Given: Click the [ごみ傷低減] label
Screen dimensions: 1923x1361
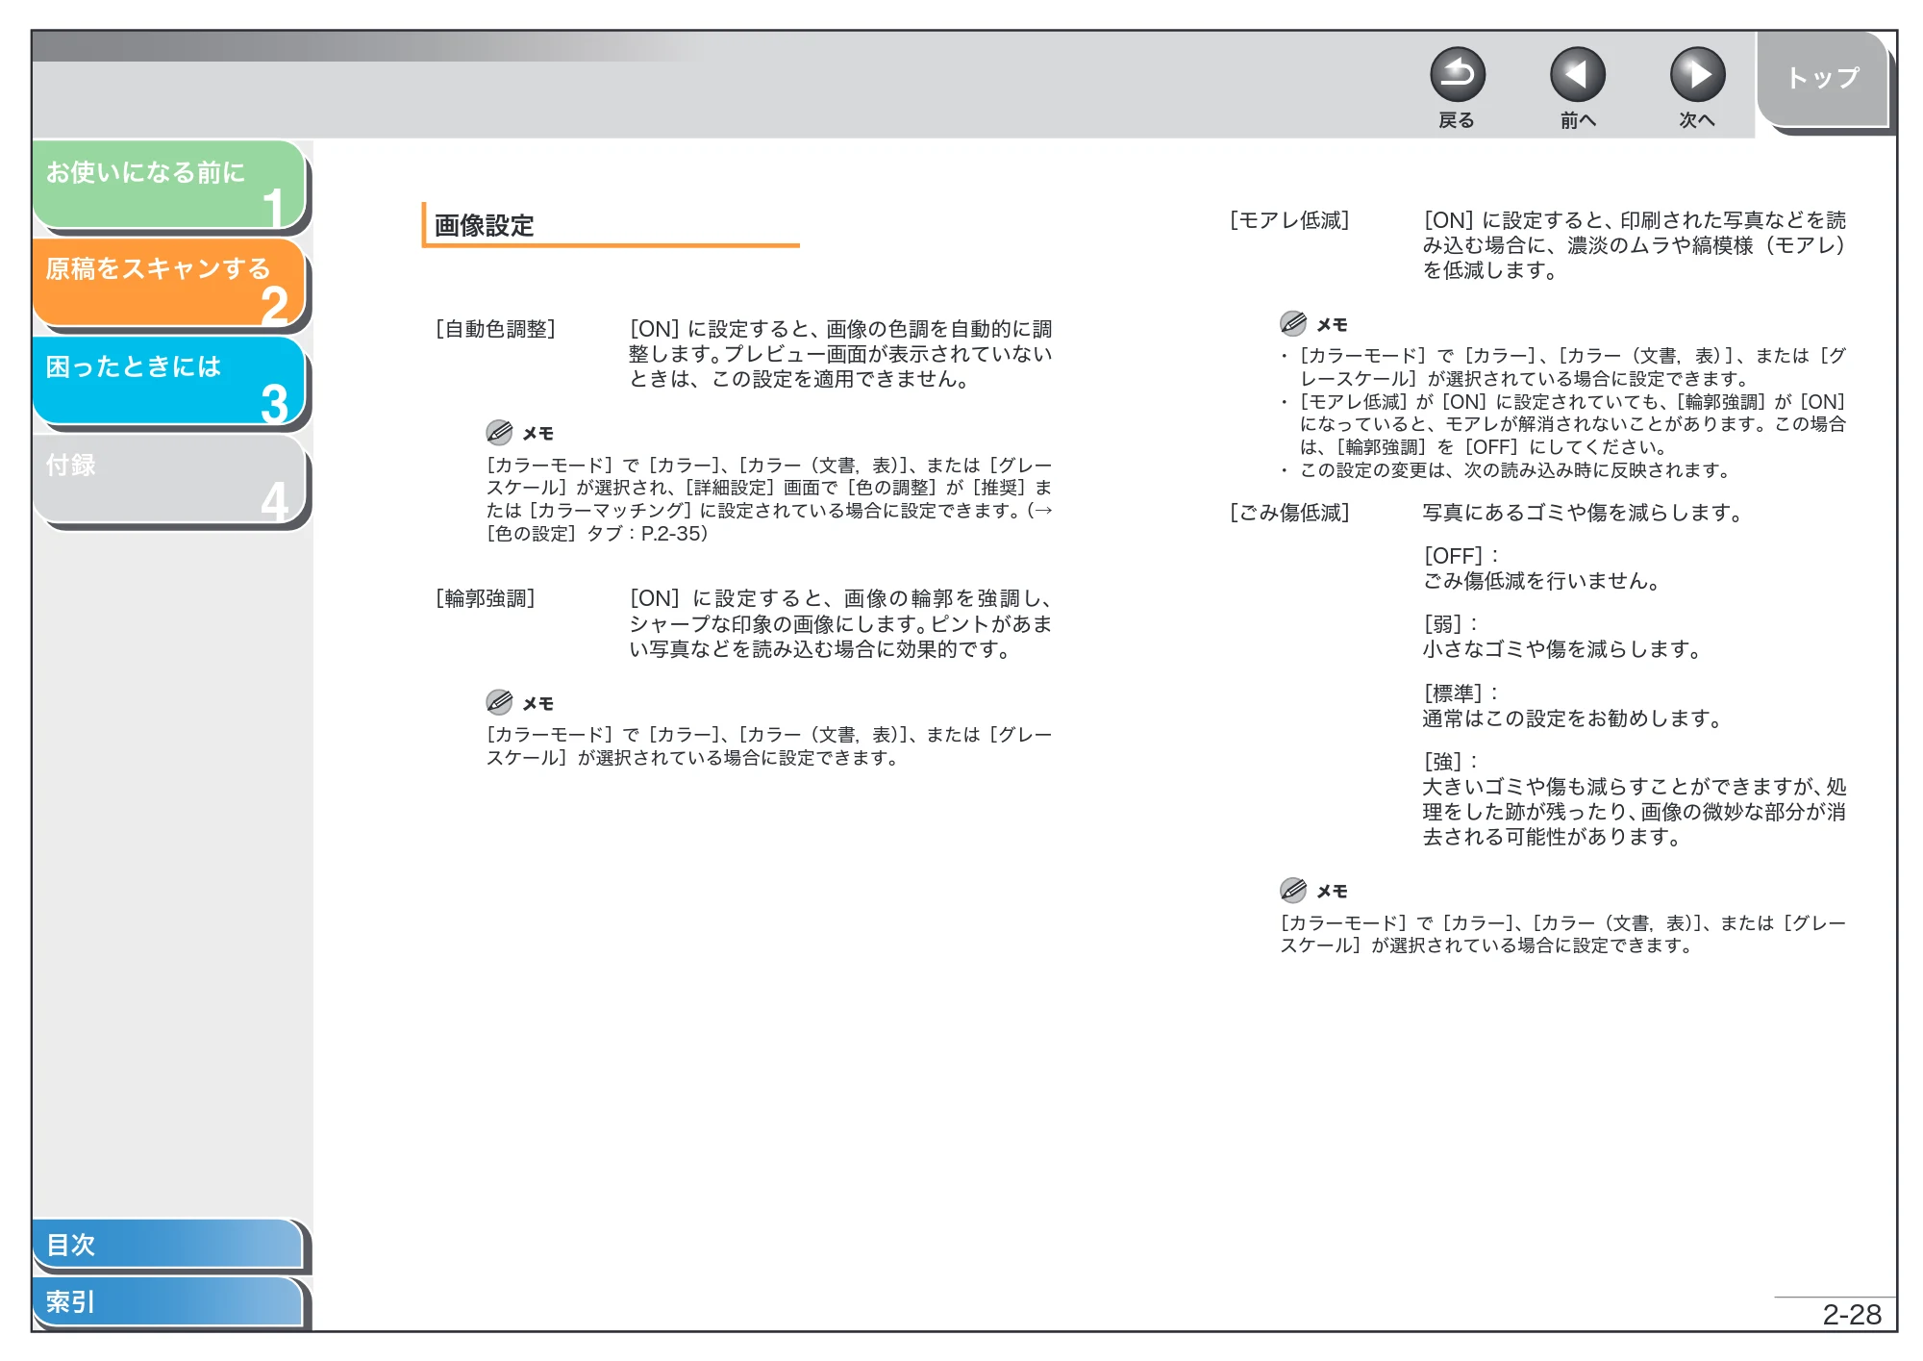Looking at the screenshot, I should [x=1289, y=513].
